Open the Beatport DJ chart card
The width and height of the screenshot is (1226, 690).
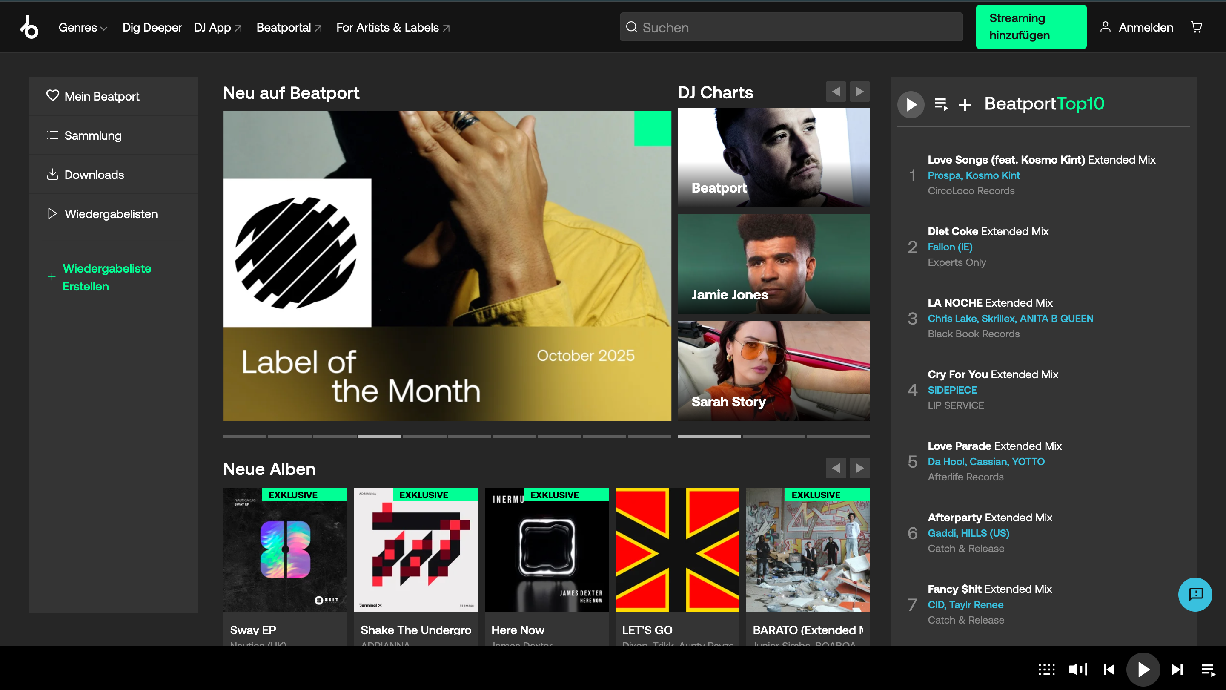(x=774, y=157)
